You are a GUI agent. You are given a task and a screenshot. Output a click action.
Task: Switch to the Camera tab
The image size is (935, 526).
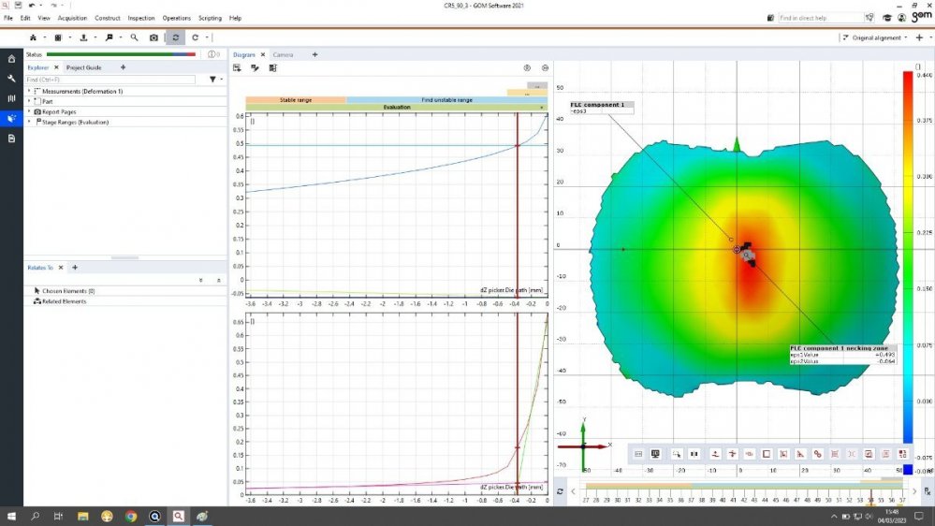tap(283, 54)
